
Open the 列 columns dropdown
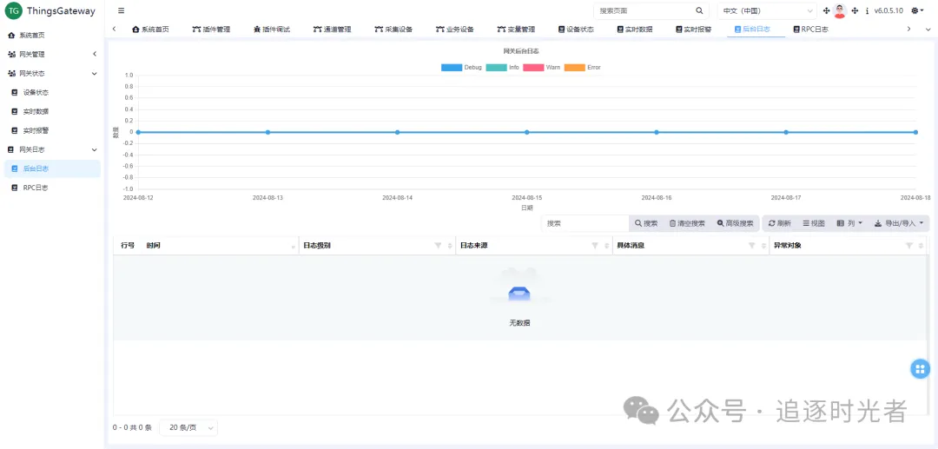849,223
